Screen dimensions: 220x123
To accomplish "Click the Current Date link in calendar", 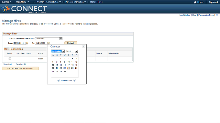I will (x=66, y=81).
